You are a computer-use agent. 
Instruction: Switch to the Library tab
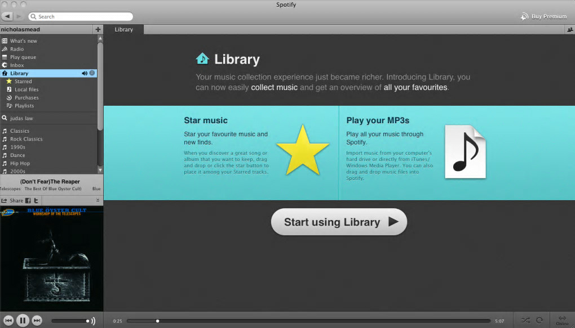click(123, 30)
